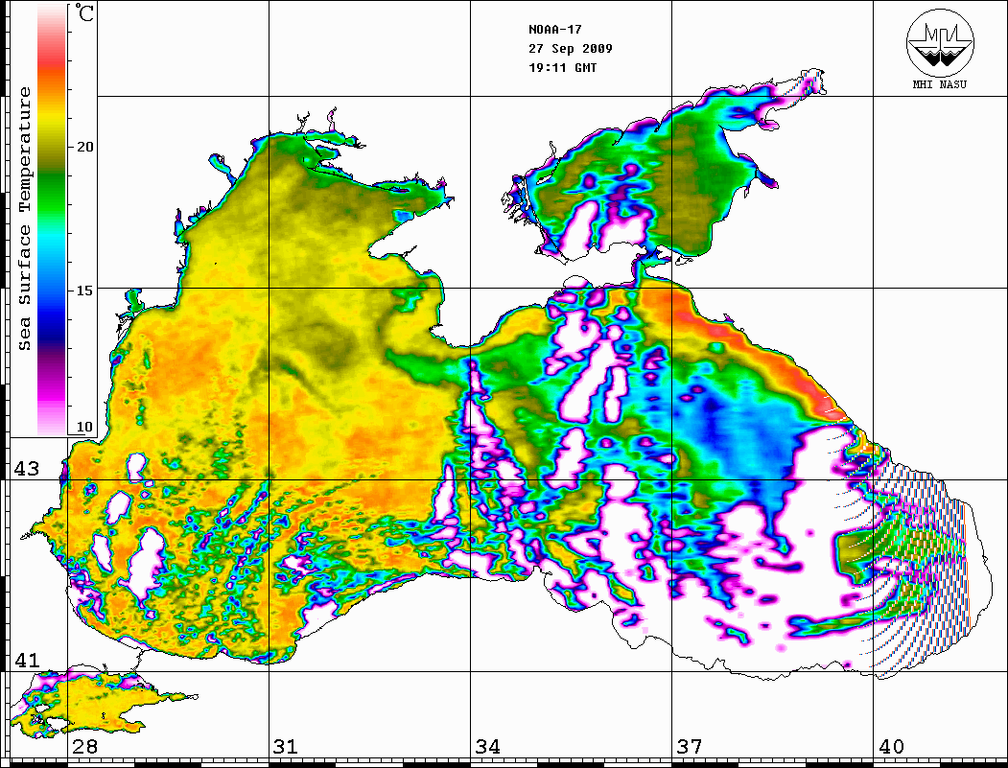Click the °C unit label
This screenshot has height=768, width=1008.
point(84,12)
